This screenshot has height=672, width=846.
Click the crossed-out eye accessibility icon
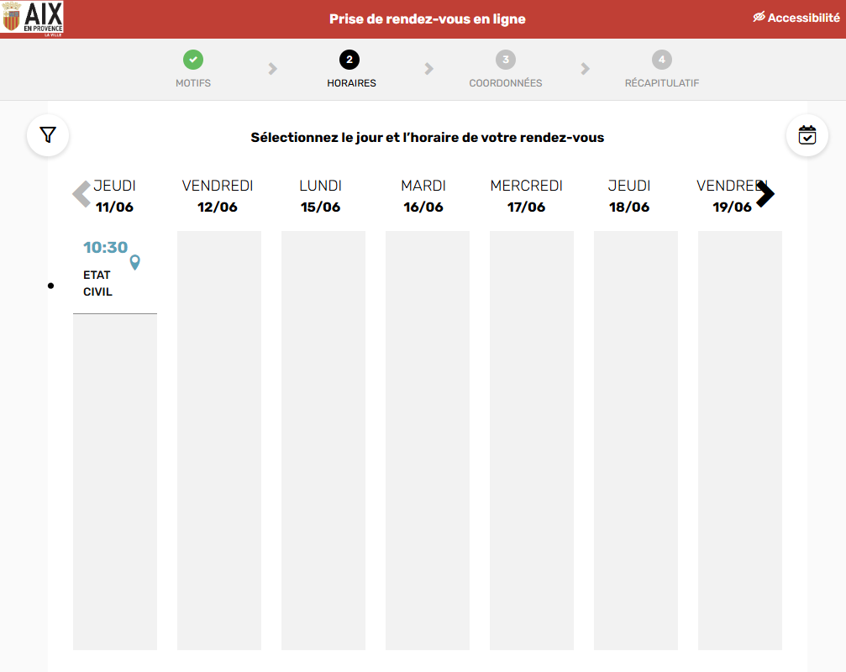pos(759,18)
